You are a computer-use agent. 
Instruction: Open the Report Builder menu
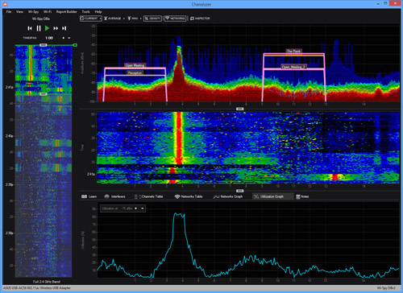66,12
